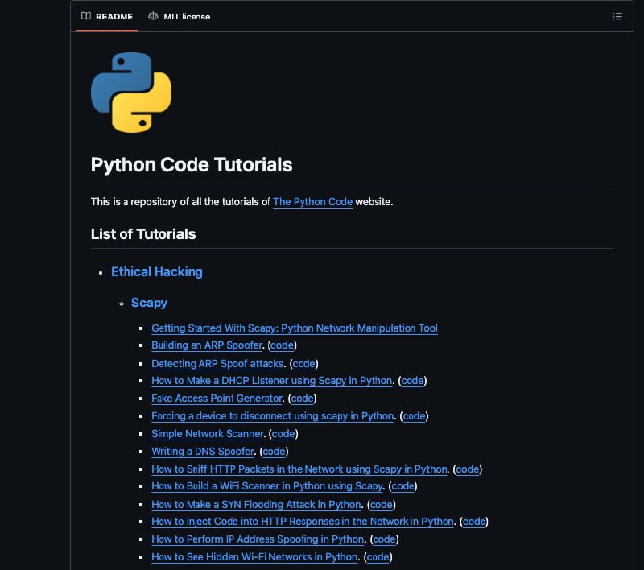644x570 pixels.
Task: Open IP Address Spoofing tutorial link
Action: 258,539
